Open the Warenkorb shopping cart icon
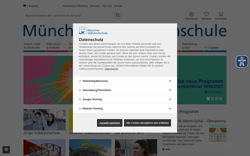 [221, 14]
